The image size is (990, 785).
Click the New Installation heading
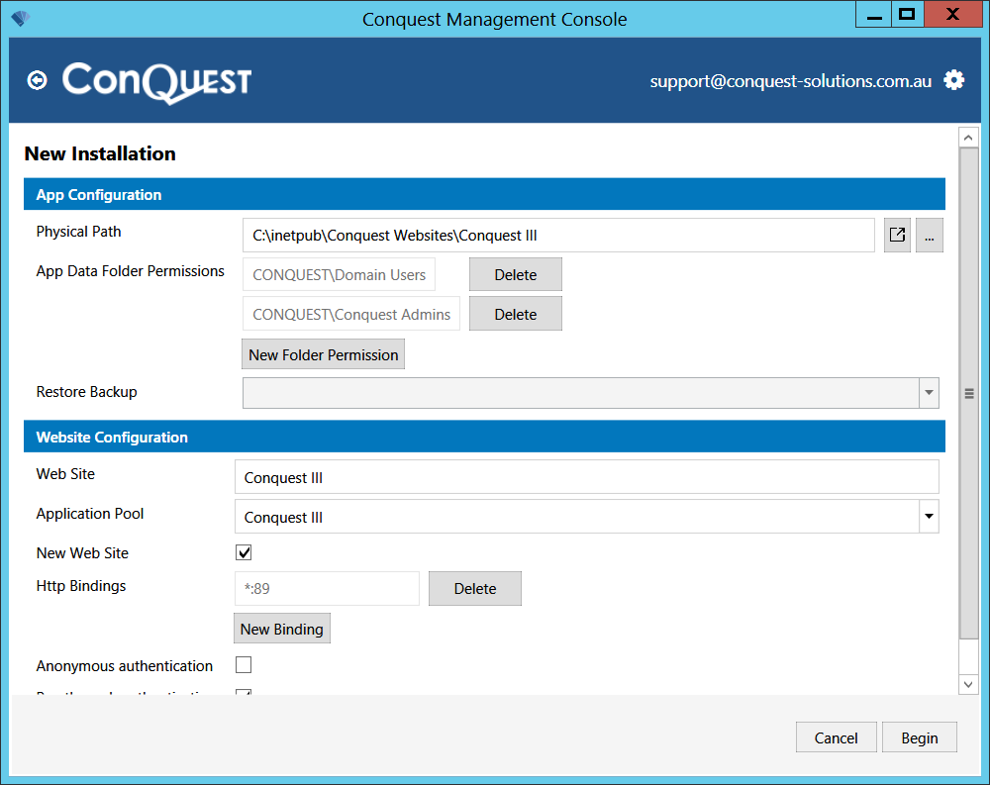(x=100, y=153)
